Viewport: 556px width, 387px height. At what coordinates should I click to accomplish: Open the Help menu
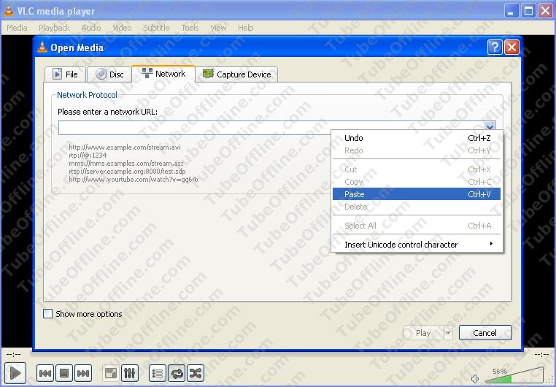pyautogui.click(x=245, y=28)
